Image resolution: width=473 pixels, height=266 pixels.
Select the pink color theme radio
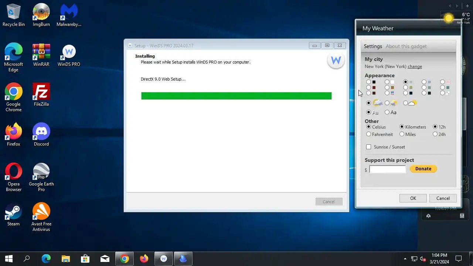(442, 82)
